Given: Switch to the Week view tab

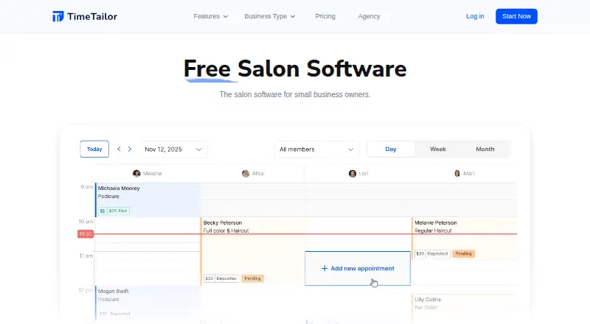Looking at the screenshot, I should pyautogui.click(x=438, y=149).
